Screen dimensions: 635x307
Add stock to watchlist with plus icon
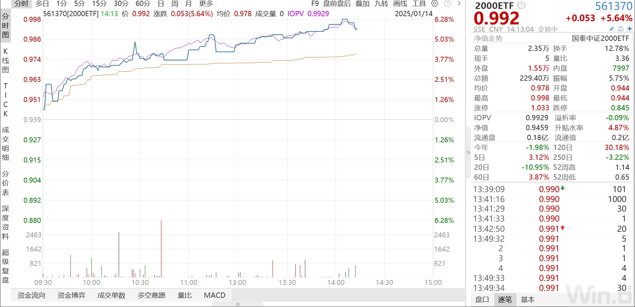629,29
